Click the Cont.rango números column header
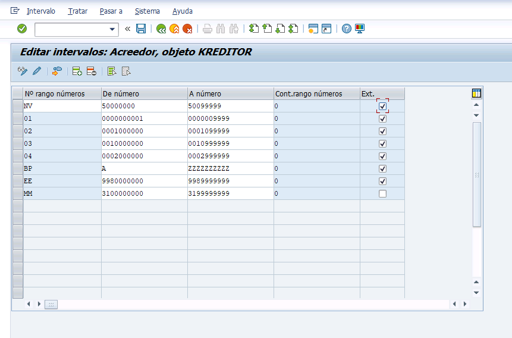Screen dimensions: 512x338 [317, 93]
